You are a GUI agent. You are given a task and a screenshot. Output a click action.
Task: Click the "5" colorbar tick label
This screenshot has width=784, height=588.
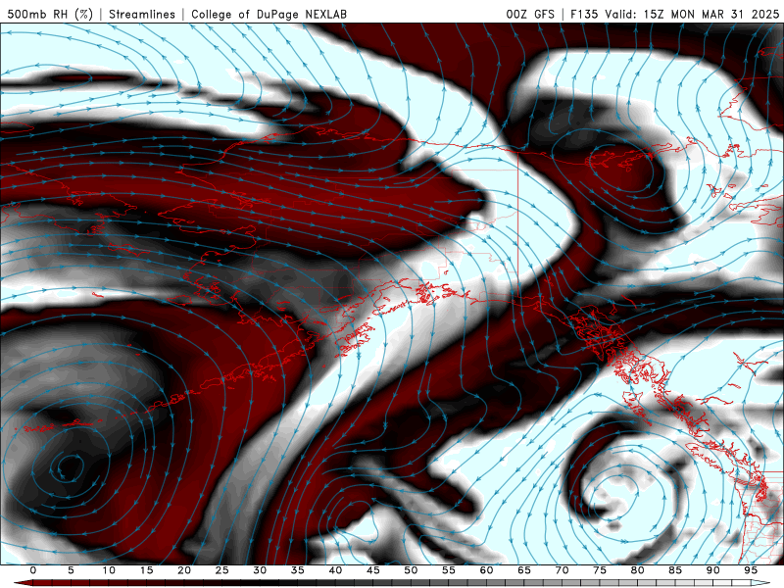coord(71,570)
